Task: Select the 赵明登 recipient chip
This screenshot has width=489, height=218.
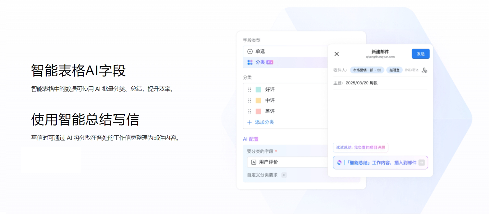Action: click(394, 70)
